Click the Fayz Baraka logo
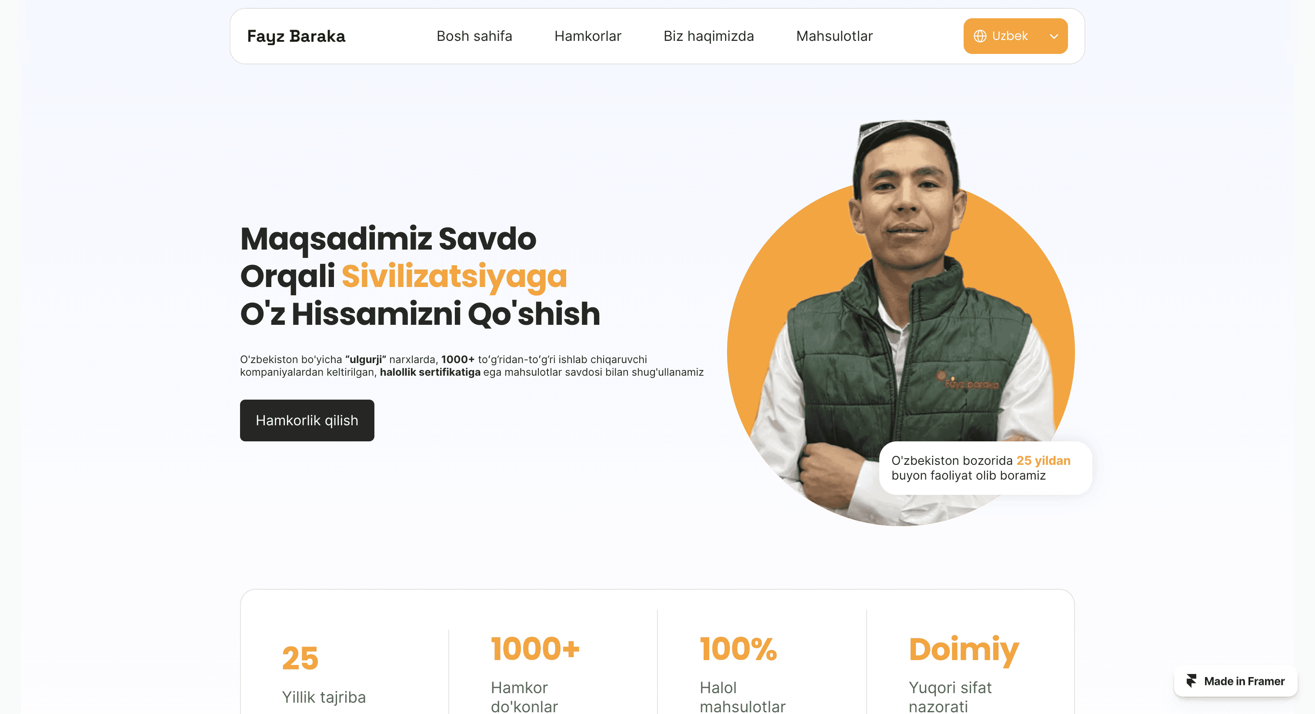This screenshot has width=1315, height=714. click(x=296, y=36)
